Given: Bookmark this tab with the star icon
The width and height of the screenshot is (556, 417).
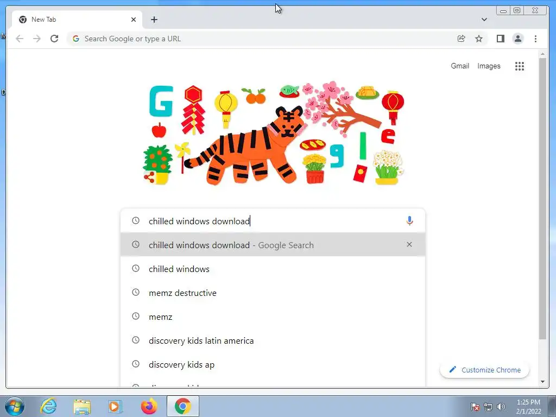Looking at the screenshot, I should pyautogui.click(x=479, y=39).
